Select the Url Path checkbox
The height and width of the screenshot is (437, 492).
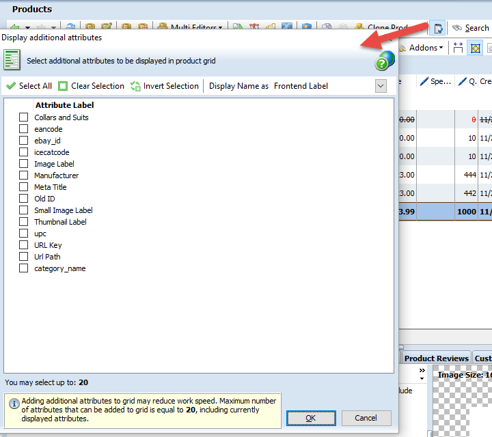click(x=23, y=257)
